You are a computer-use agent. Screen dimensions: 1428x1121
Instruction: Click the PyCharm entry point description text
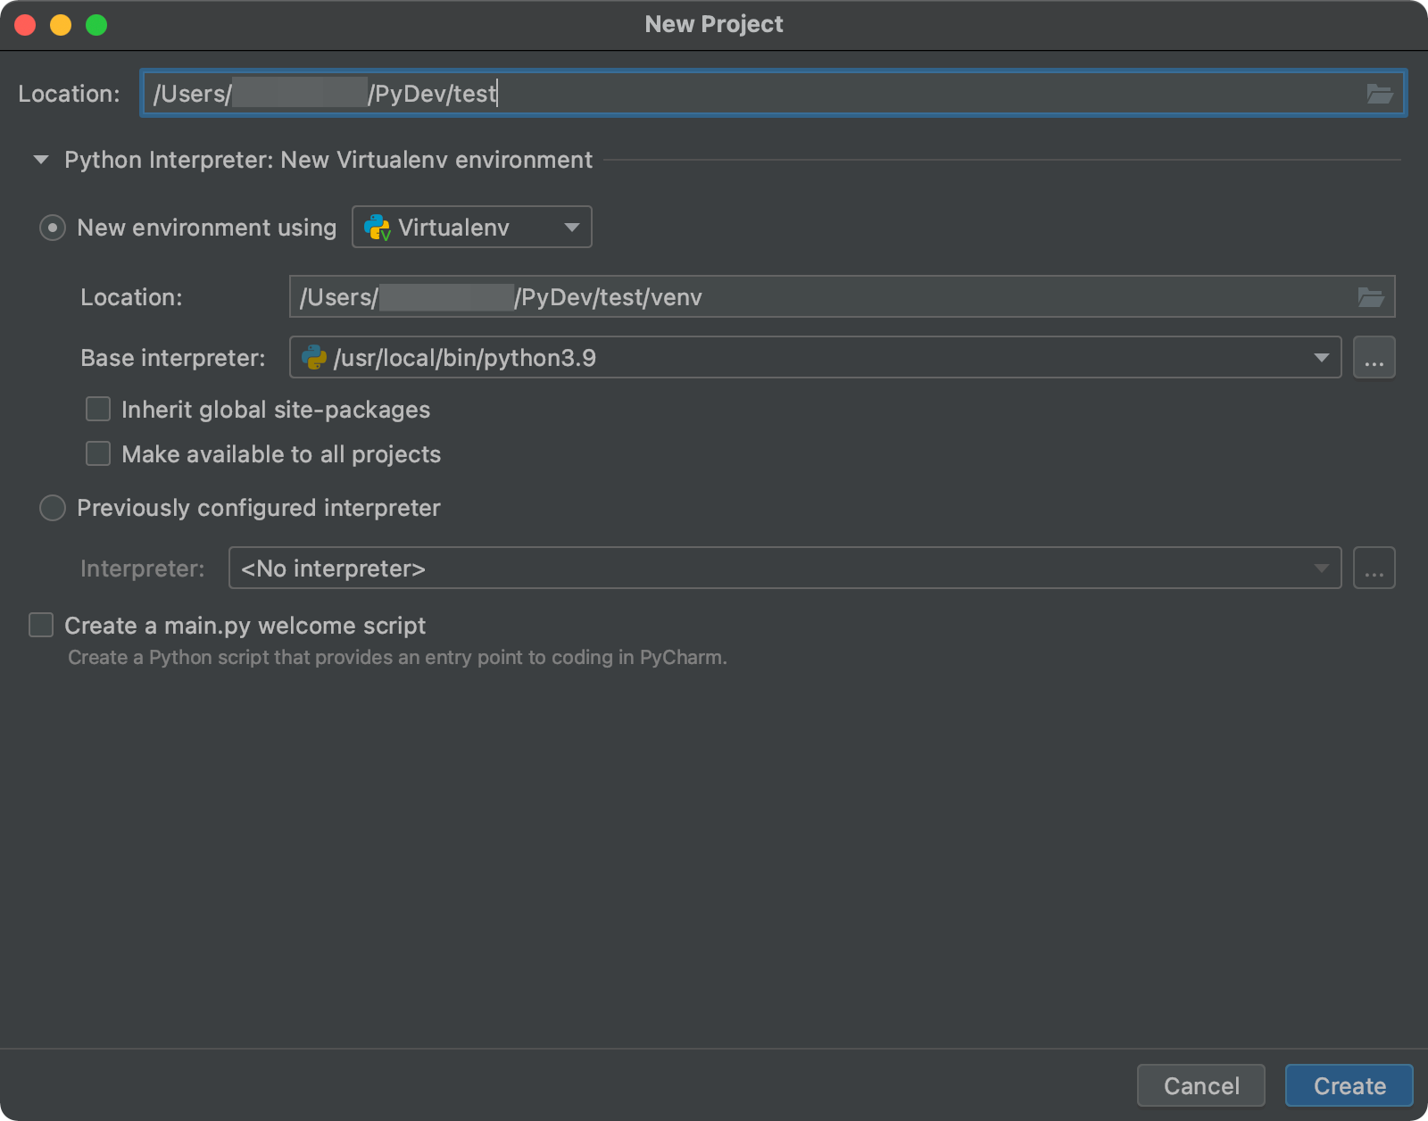click(397, 658)
